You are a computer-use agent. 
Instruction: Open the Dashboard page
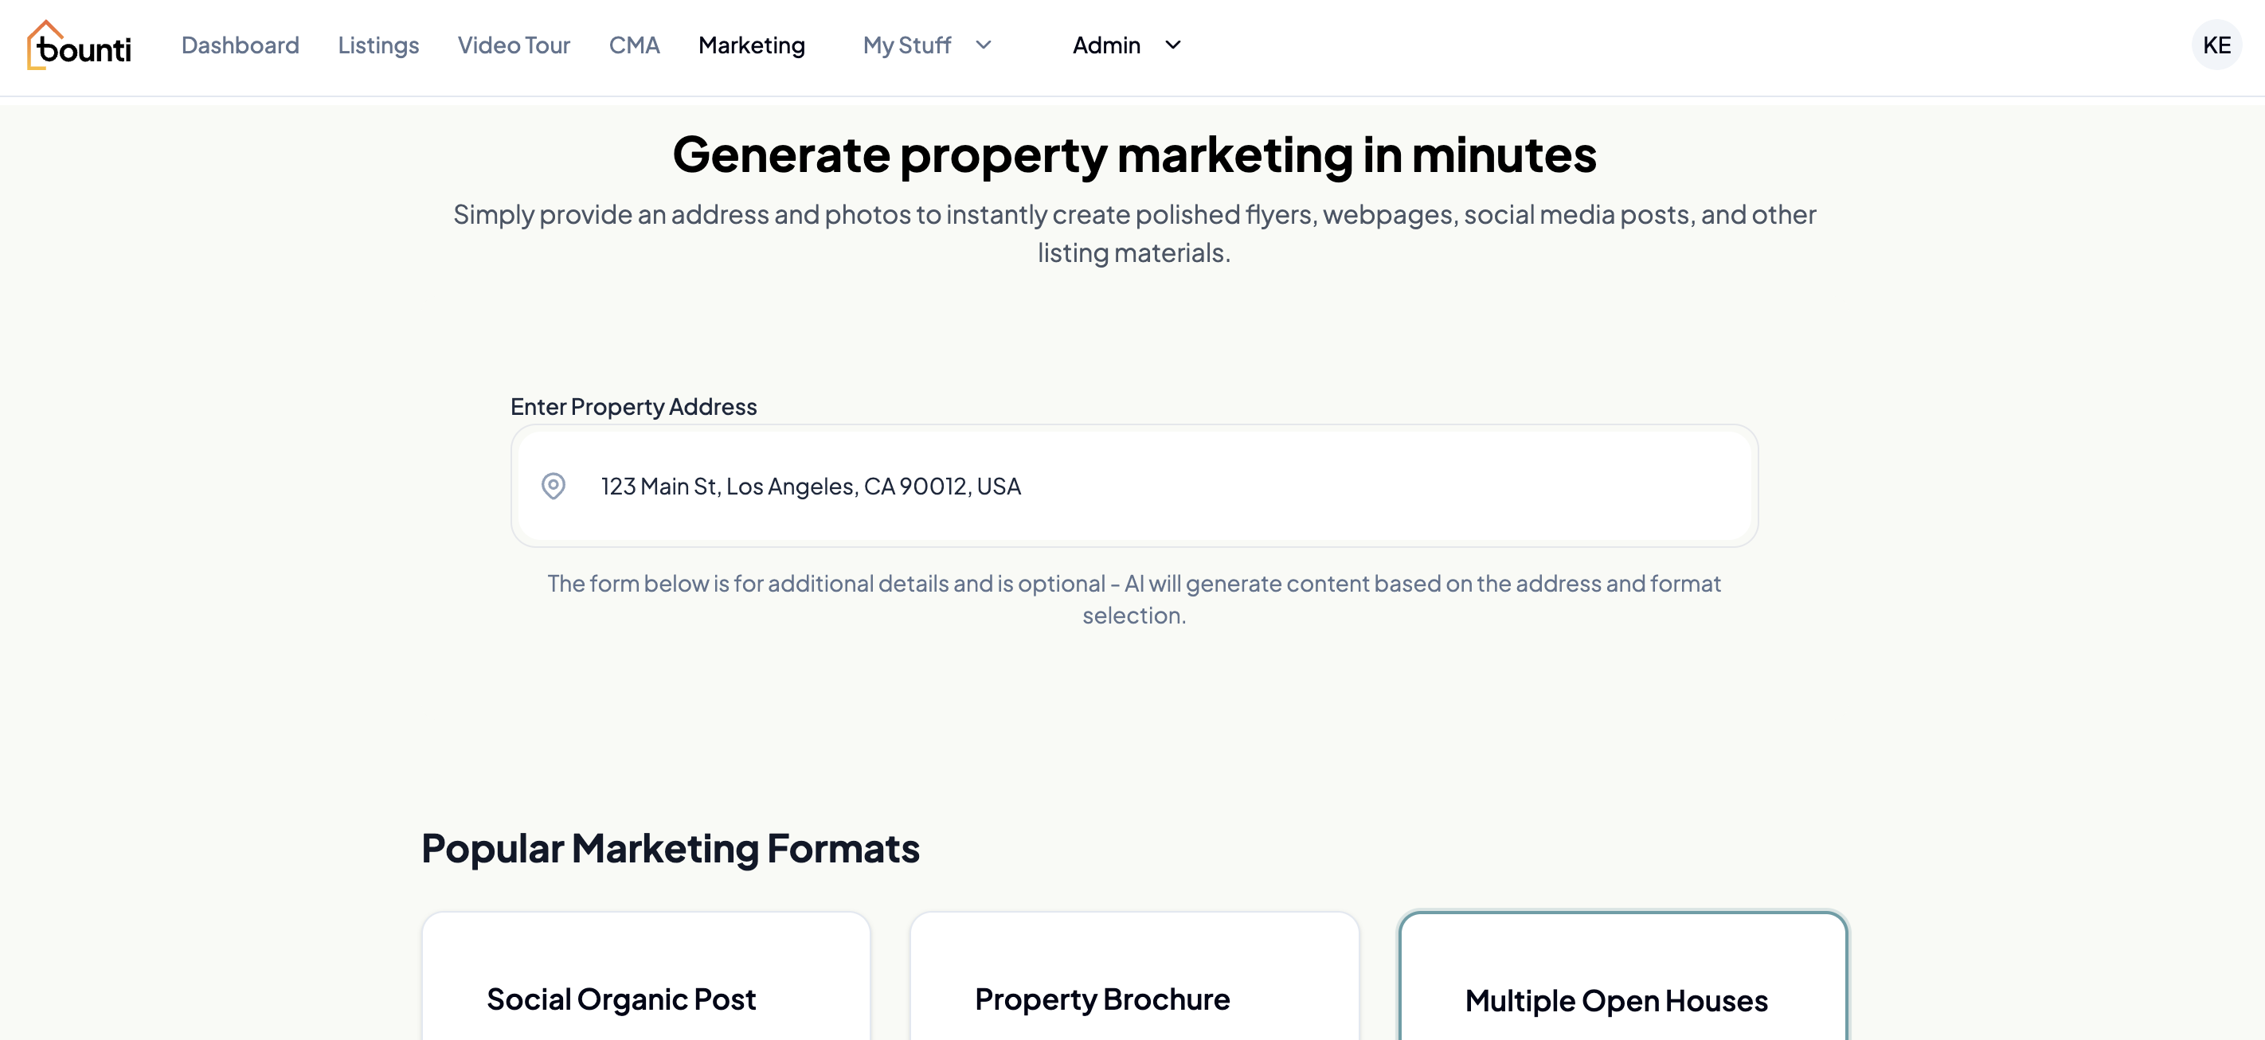[x=240, y=45]
